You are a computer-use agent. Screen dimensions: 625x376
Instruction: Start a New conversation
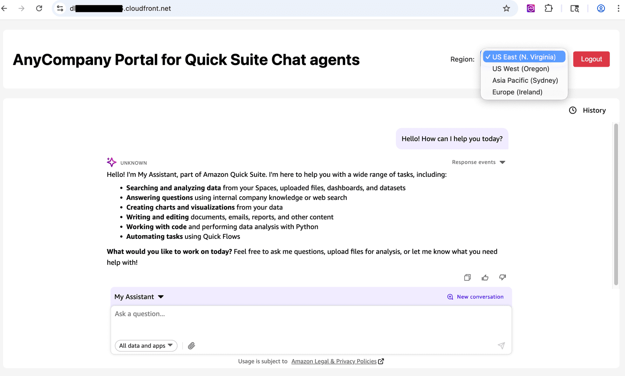click(x=475, y=297)
